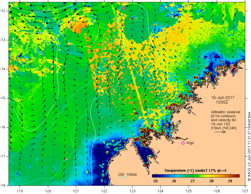Click the longitude axis label "125"
Viewport: 251px width, 194px height.
point(189,191)
